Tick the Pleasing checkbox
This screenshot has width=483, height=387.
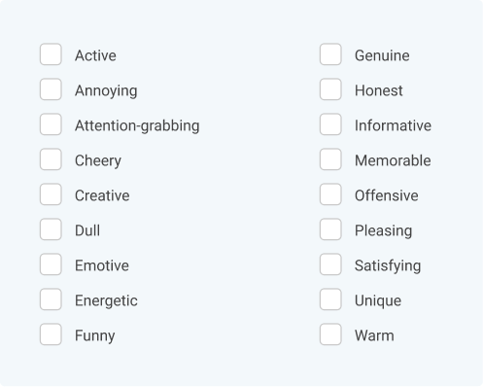[330, 229]
